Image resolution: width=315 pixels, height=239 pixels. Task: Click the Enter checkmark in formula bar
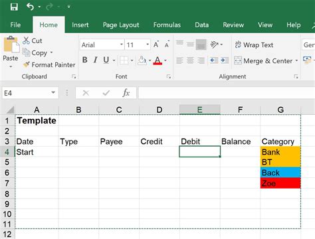pyautogui.click(x=106, y=93)
